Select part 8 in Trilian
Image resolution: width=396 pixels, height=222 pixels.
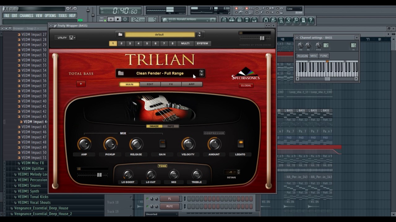tap(173, 43)
